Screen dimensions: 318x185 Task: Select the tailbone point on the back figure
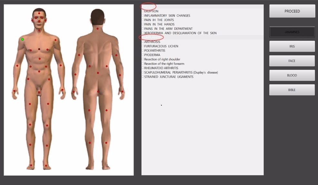(98, 92)
